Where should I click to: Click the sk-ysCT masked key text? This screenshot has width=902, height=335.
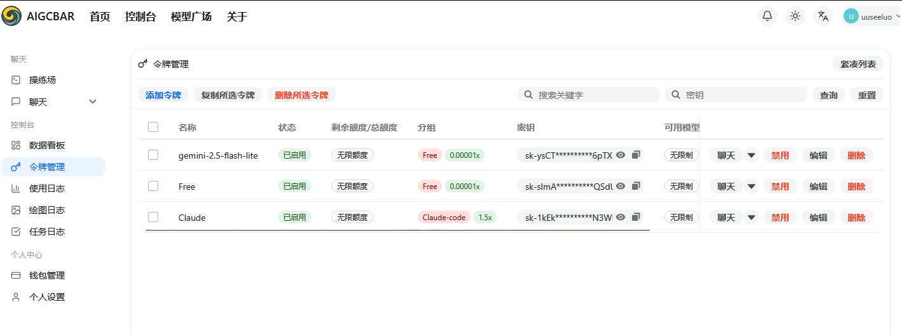[569, 155]
